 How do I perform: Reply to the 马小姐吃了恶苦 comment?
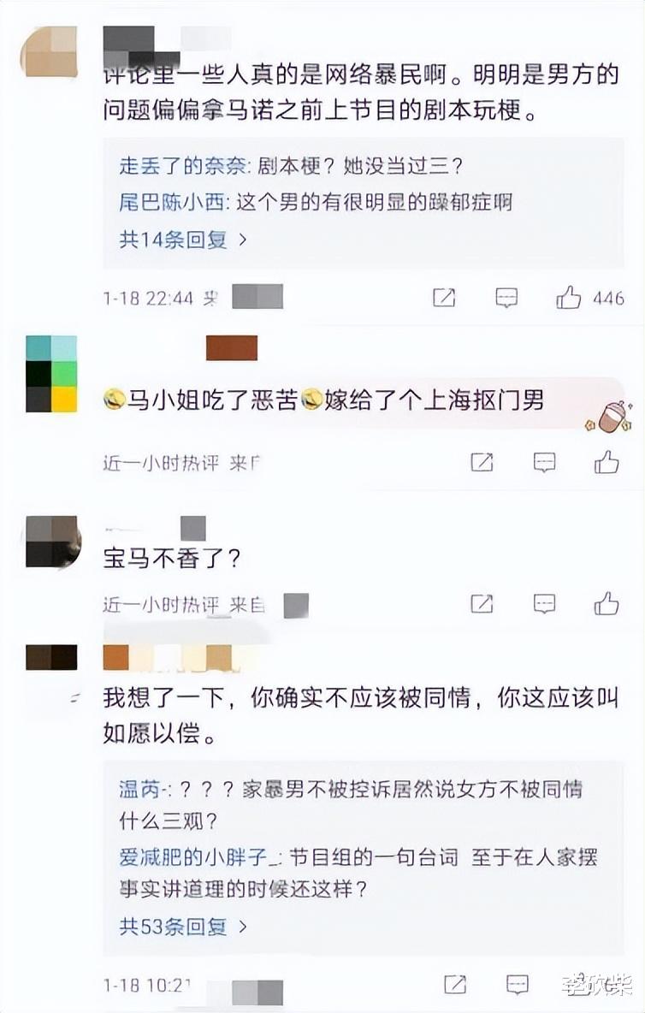pos(544,463)
